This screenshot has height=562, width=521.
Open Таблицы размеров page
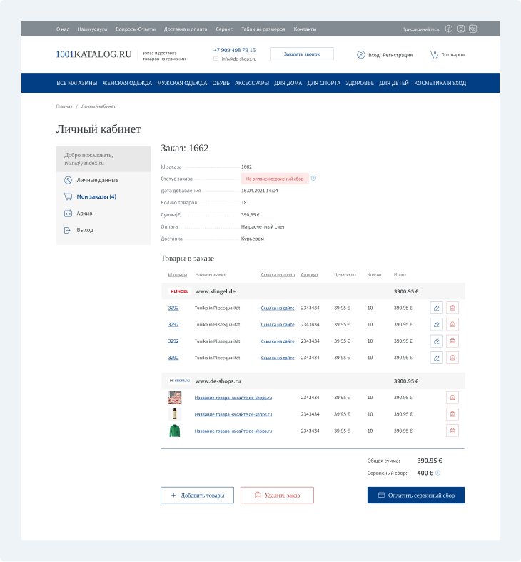point(263,29)
